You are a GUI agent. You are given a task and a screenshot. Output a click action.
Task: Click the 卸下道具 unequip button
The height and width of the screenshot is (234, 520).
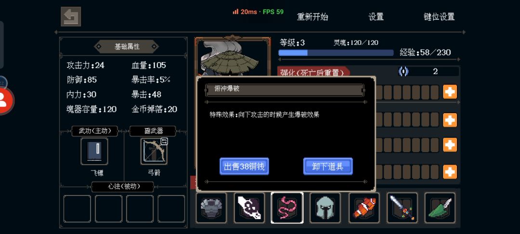coord(328,167)
